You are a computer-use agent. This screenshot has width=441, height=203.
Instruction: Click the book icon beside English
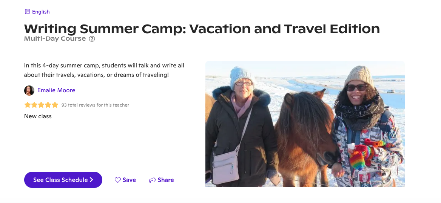(x=27, y=12)
